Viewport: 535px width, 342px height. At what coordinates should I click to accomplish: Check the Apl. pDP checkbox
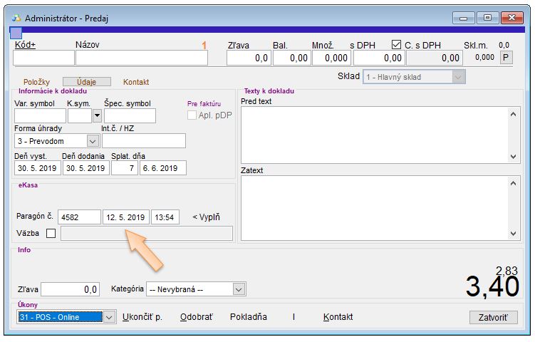[x=192, y=115]
